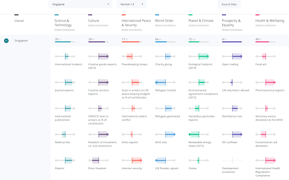The image size is (289, 180).
Task: Click the Patents indicator chart
Action: click(65, 160)
